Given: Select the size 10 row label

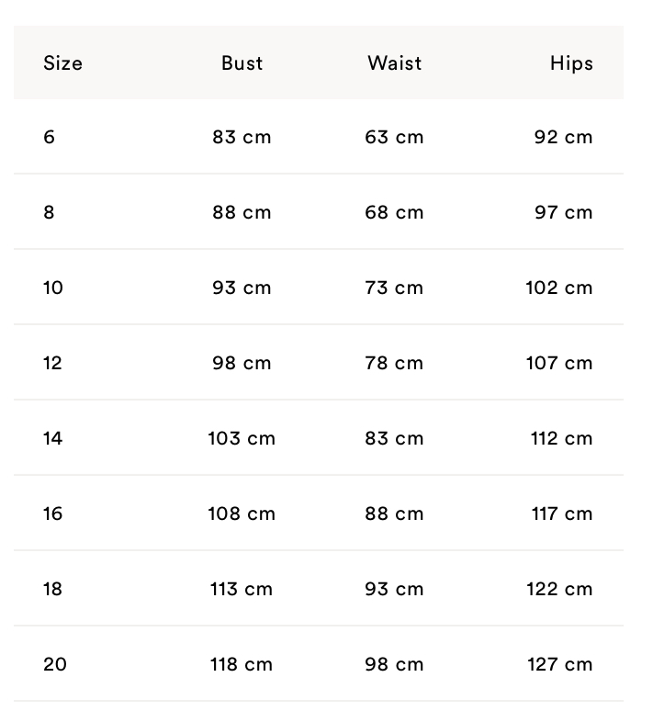Looking at the screenshot, I should click(x=53, y=288).
